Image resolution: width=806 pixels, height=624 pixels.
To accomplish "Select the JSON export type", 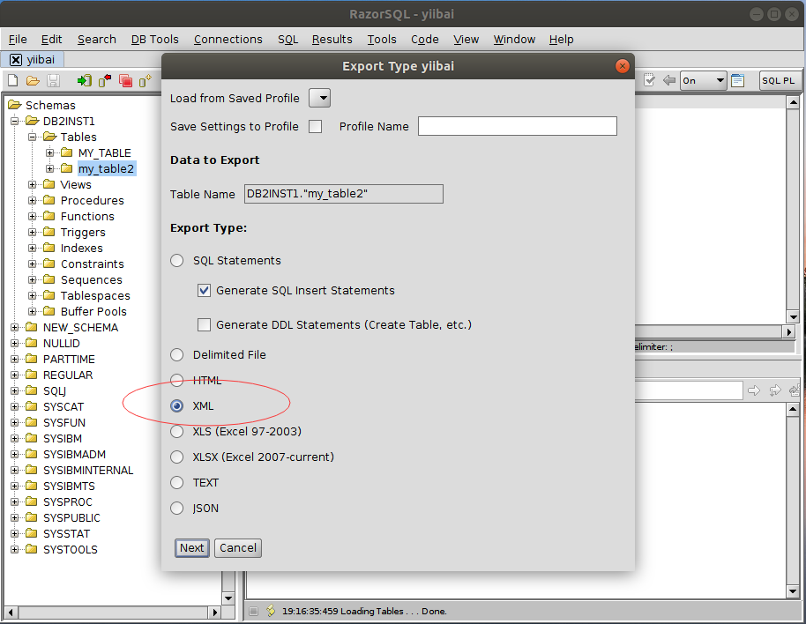I will click(177, 509).
